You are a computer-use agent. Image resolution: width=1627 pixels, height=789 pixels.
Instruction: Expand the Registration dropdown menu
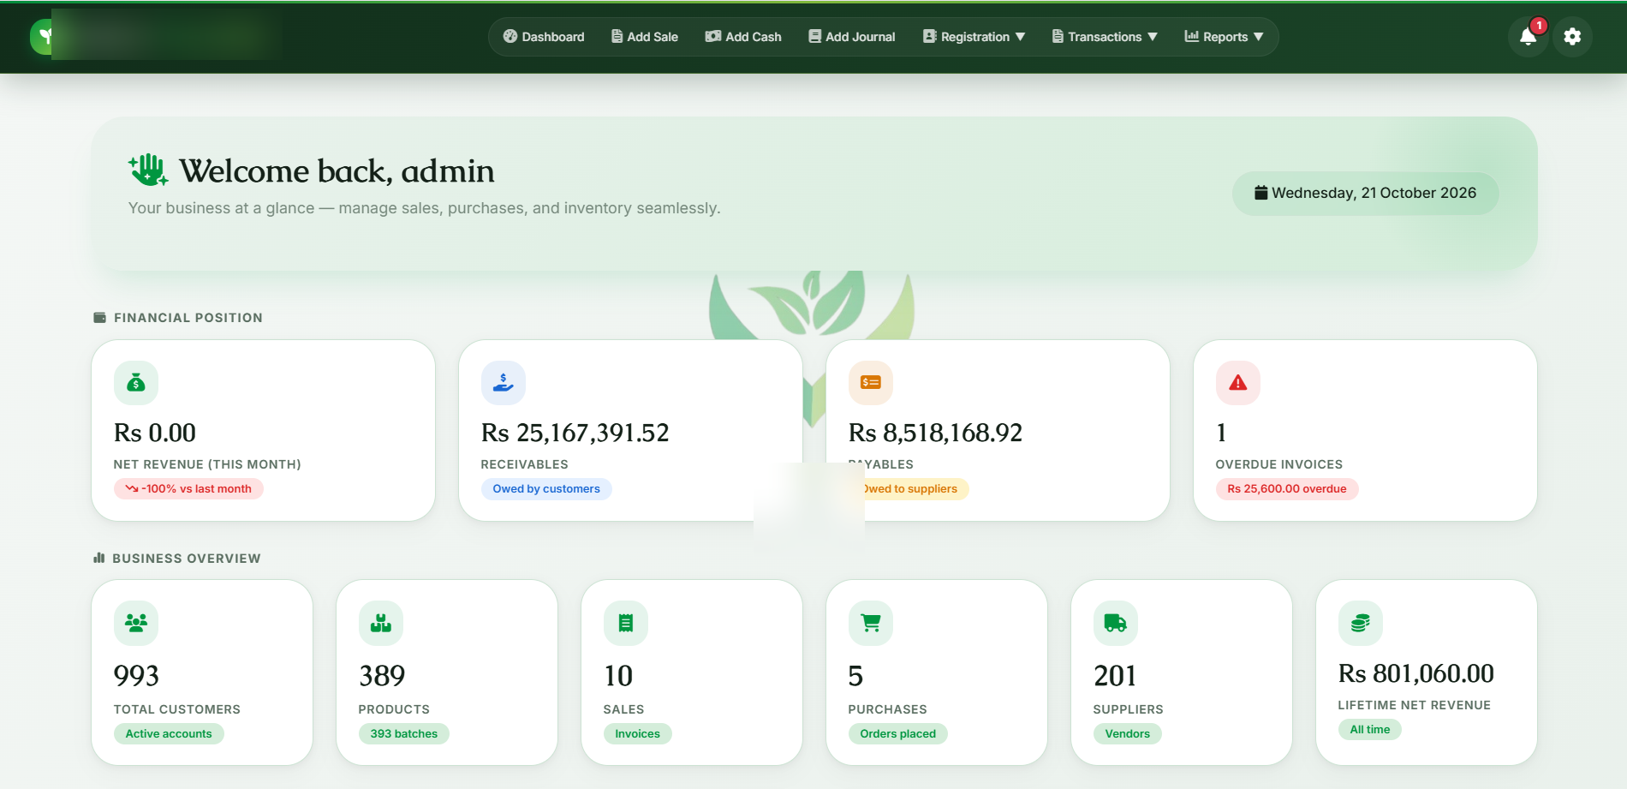[x=974, y=37]
